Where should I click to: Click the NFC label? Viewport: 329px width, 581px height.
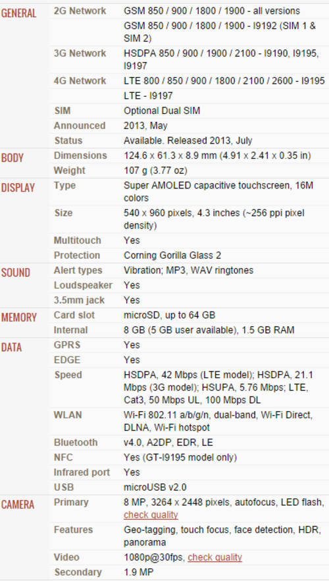coord(63,458)
